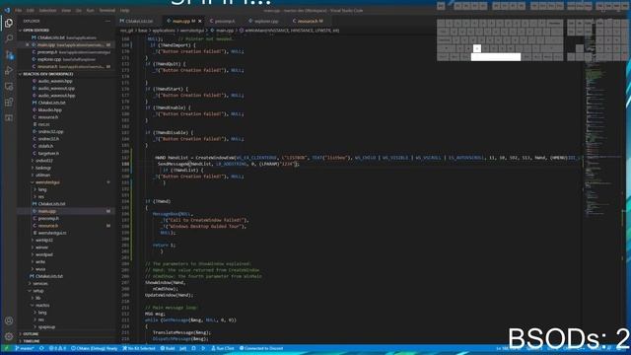
Task: Open the Go menu
Action: click(x=79, y=11)
